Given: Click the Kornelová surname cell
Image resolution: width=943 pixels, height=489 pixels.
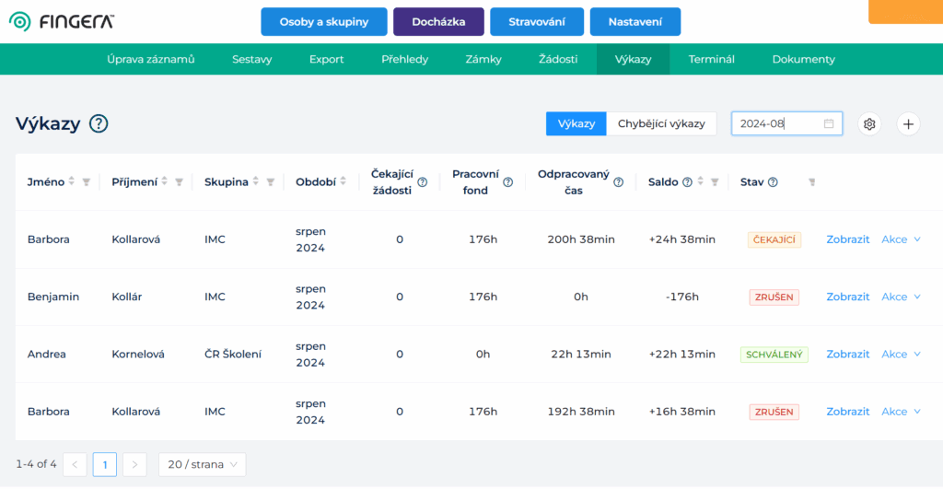Looking at the screenshot, I should [x=138, y=355].
